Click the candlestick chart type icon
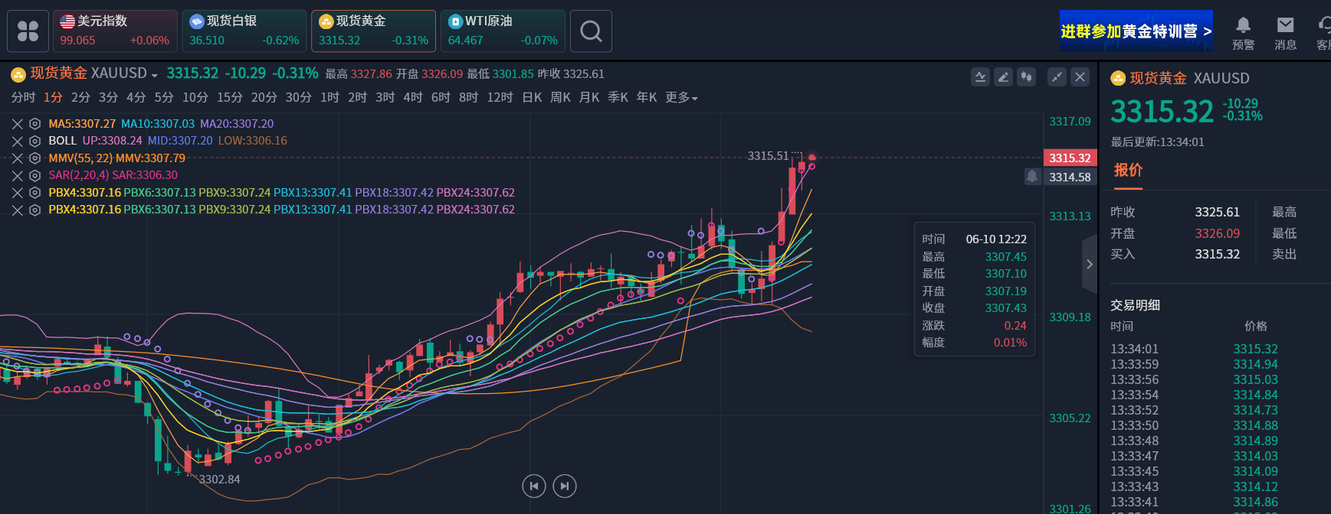Image resolution: width=1331 pixels, height=514 pixels. (x=1026, y=76)
